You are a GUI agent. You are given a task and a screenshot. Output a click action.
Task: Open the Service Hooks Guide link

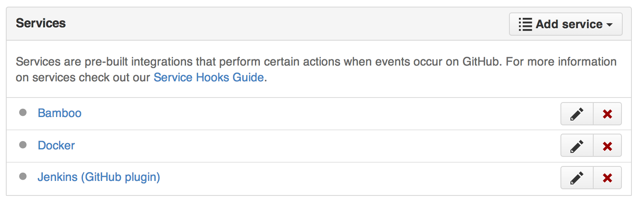coord(208,78)
